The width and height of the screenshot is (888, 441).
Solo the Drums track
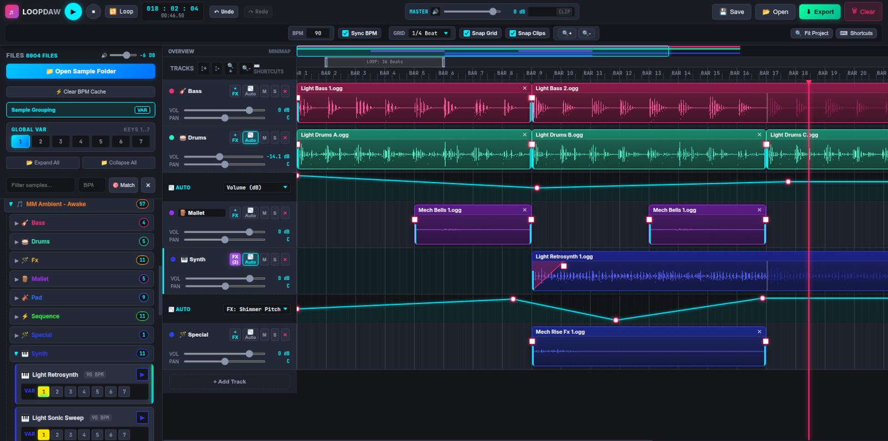click(x=275, y=138)
